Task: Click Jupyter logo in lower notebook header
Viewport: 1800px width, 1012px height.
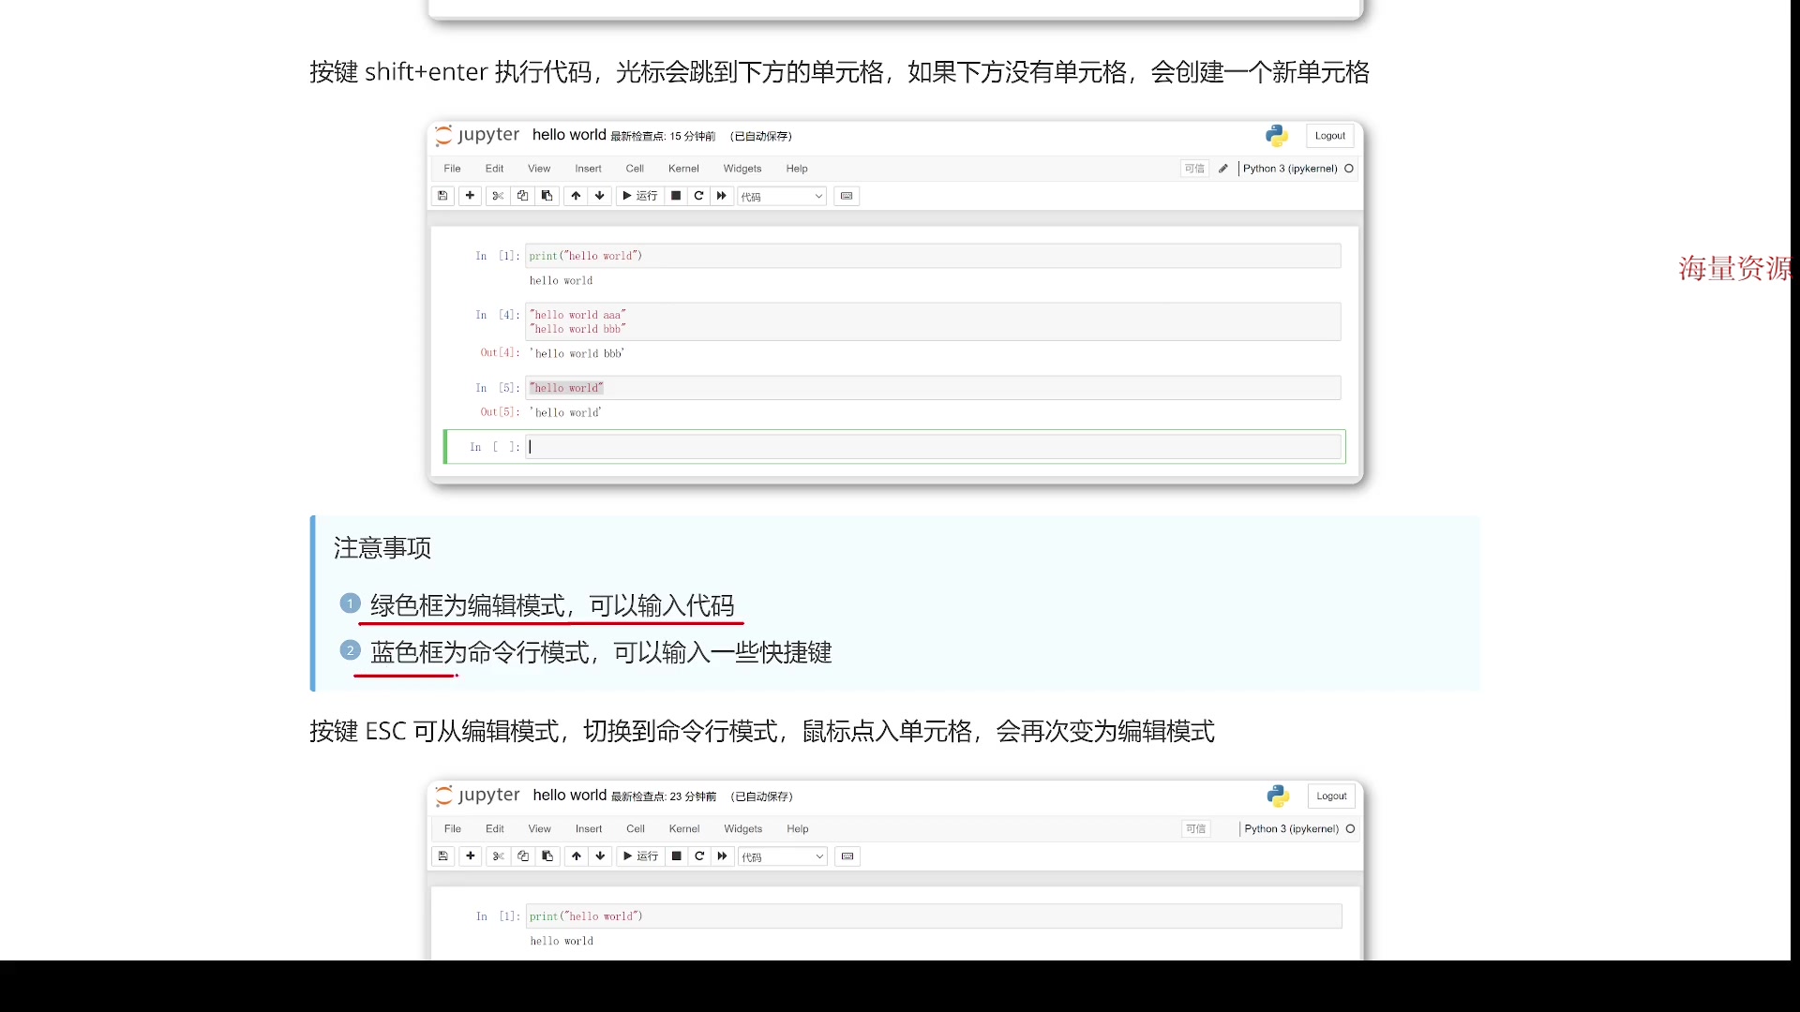Action: (x=478, y=796)
